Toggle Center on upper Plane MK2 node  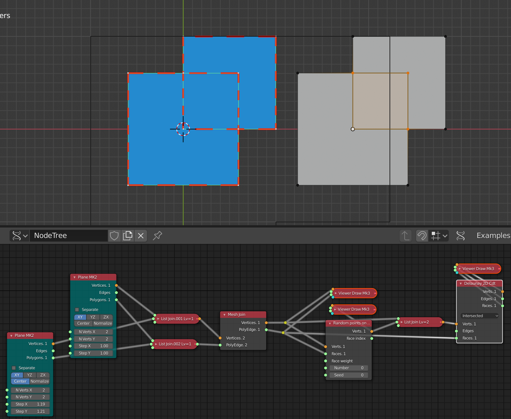pos(83,323)
